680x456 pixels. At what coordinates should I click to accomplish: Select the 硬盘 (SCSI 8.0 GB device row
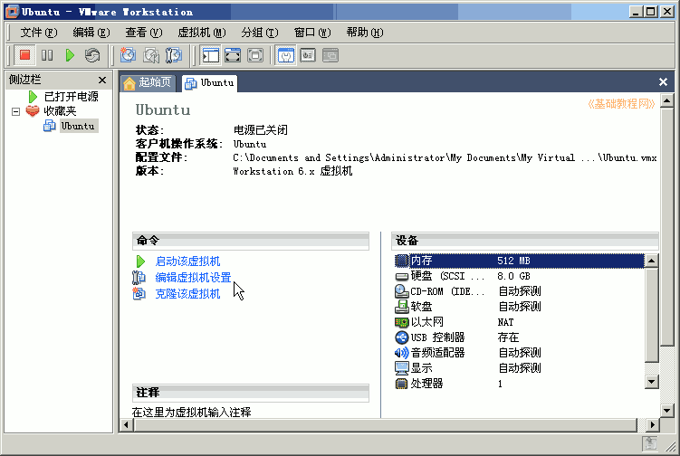[x=519, y=276]
